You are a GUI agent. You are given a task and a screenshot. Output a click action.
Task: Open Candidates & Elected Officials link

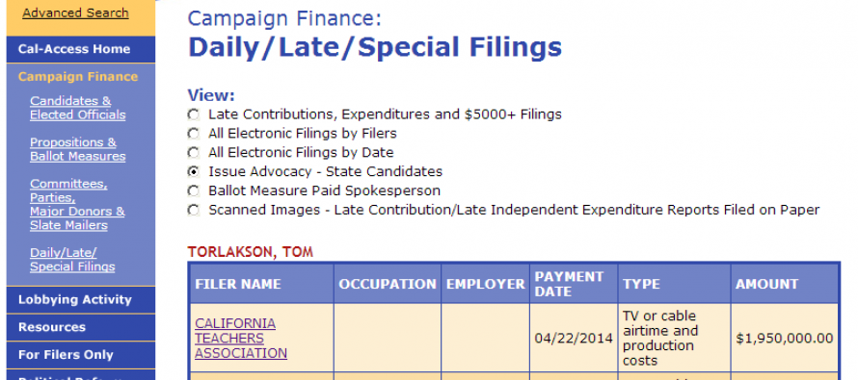point(78,108)
